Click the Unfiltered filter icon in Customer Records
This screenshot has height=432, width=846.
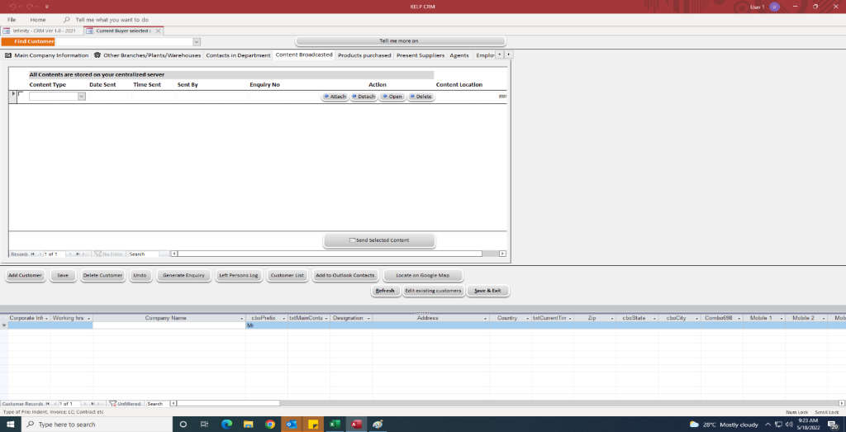(x=113, y=404)
